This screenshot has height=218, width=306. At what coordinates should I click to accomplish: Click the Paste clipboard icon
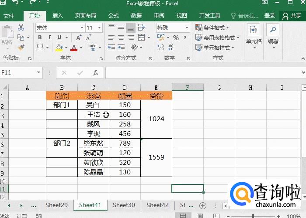point(7,31)
